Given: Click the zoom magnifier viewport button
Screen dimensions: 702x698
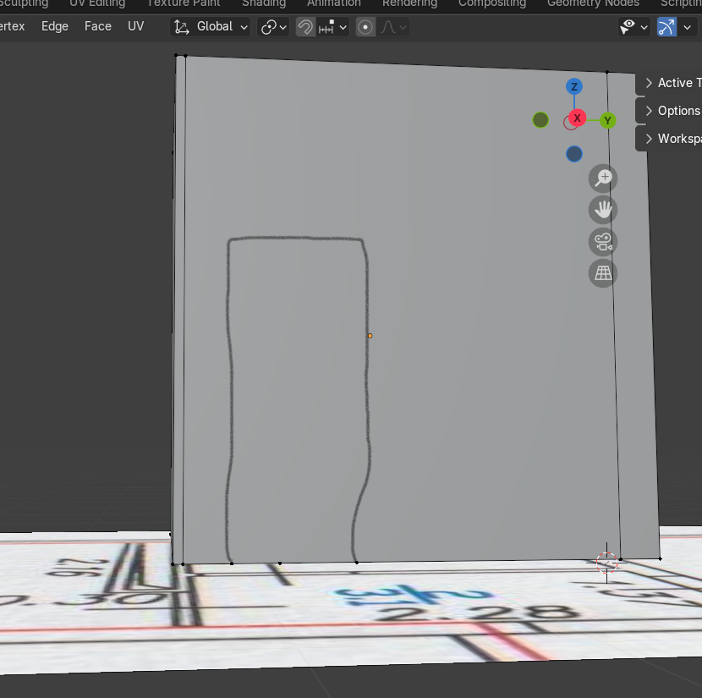Looking at the screenshot, I should (x=603, y=179).
